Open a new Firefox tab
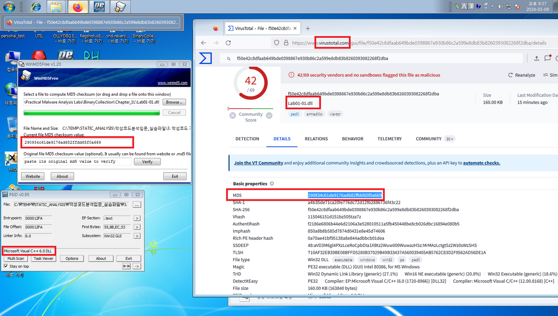The height and width of the screenshot is (316, 558). 308,28
